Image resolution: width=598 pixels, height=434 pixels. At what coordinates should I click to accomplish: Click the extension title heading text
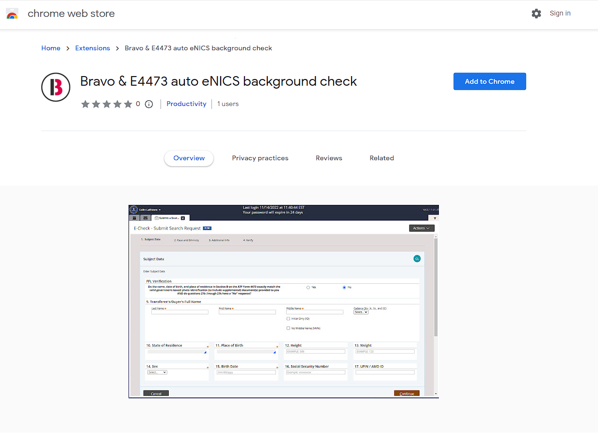coord(219,81)
